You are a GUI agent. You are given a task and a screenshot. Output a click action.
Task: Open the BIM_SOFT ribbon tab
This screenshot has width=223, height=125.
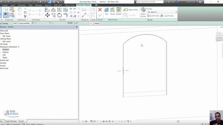point(58,5)
